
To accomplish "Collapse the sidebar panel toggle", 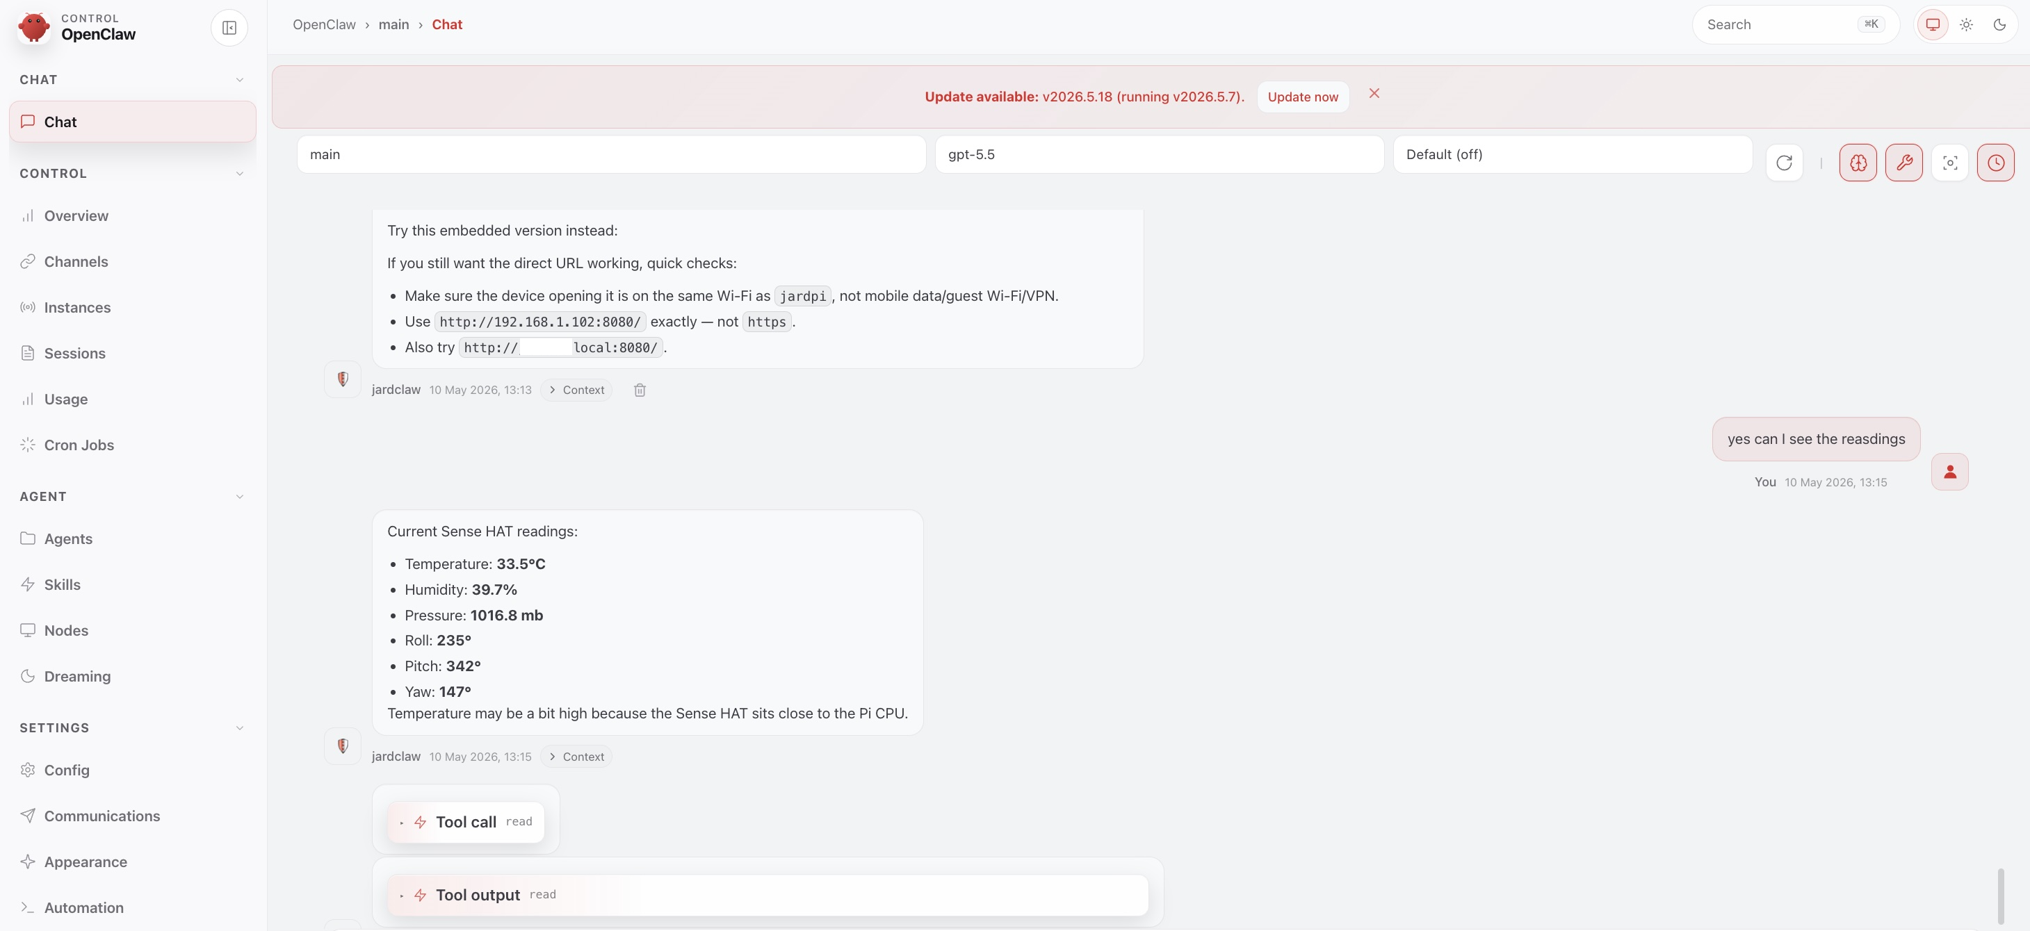I will 229,28.
